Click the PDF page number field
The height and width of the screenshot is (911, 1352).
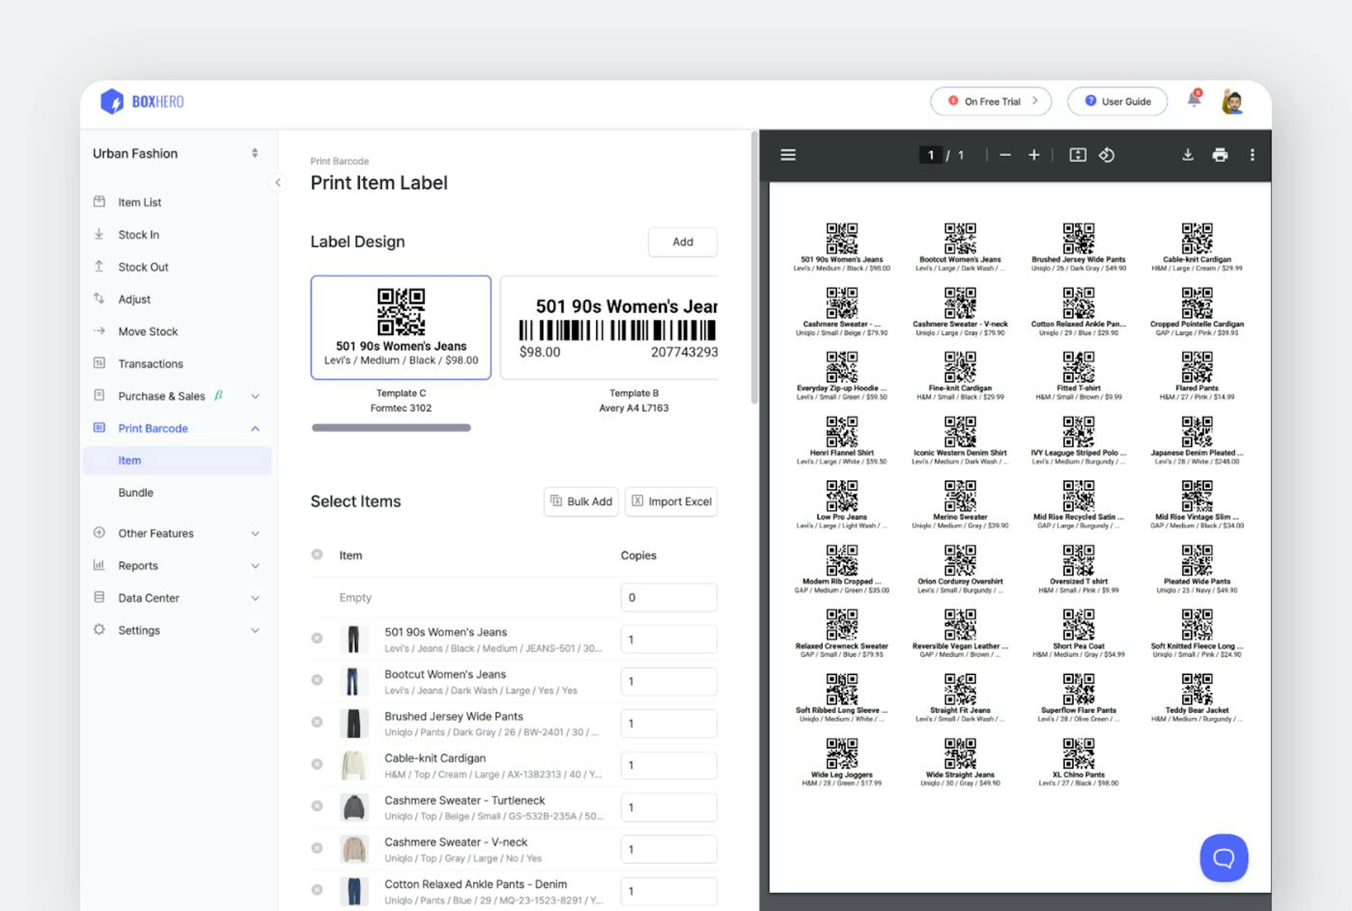[930, 155]
